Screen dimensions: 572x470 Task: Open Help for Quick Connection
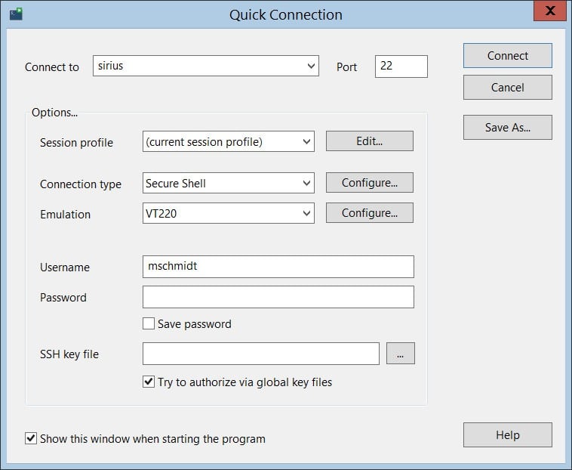[x=507, y=435]
